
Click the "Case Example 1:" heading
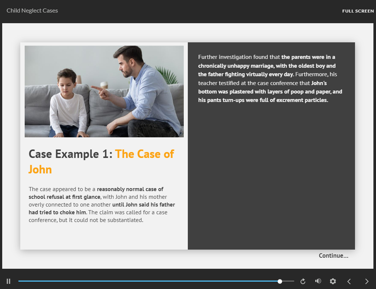70,154
